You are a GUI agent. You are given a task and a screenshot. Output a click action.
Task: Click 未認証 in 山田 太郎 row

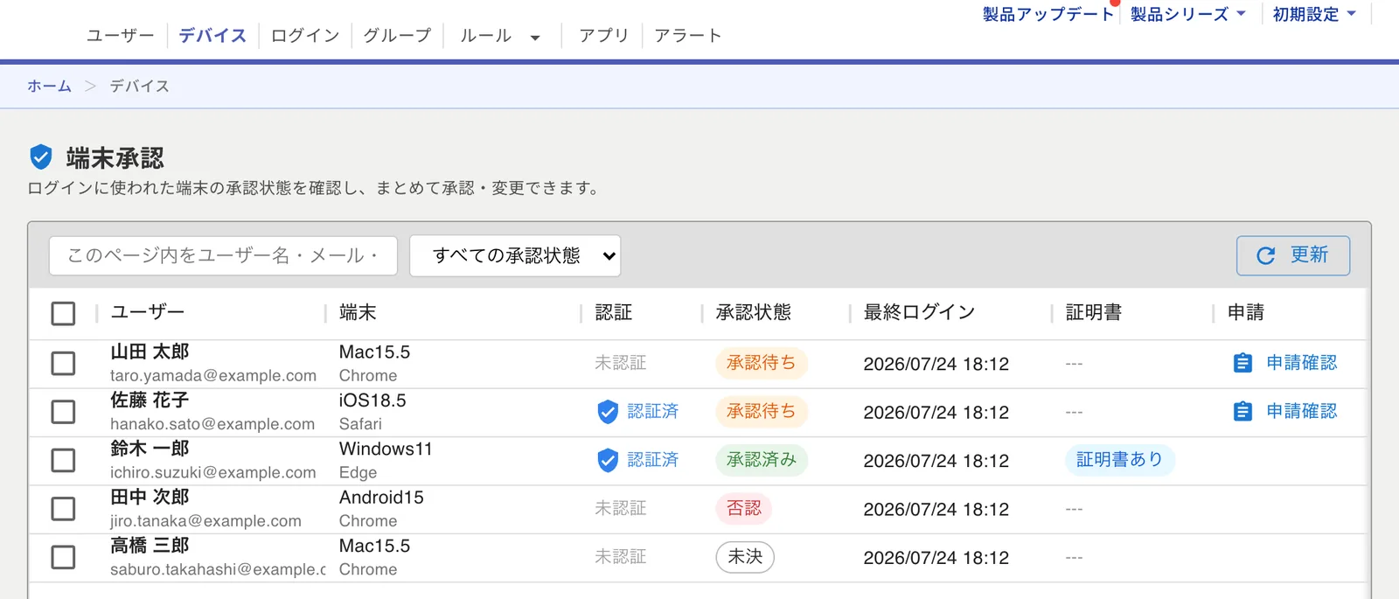click(620, 363)
